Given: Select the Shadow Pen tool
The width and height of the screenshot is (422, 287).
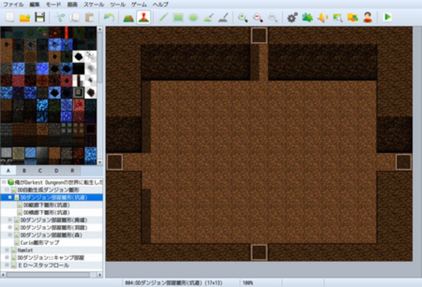Looking at the screenshot, I should point(223,17).
